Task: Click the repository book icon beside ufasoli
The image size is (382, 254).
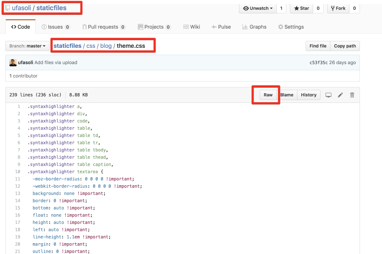Action: tap(8, 8)
